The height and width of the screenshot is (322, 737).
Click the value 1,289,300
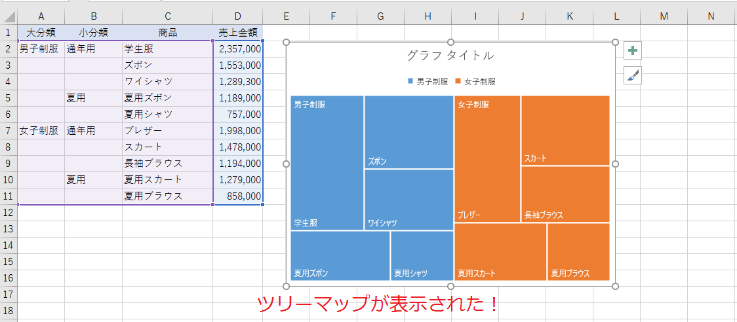238,82
